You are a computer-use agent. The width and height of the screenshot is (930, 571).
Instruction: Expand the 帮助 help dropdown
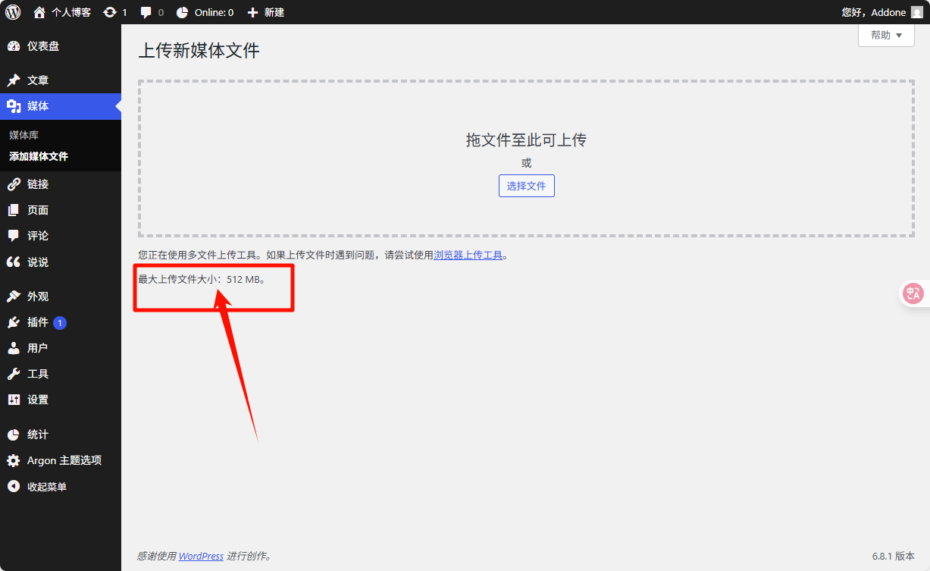886,35
